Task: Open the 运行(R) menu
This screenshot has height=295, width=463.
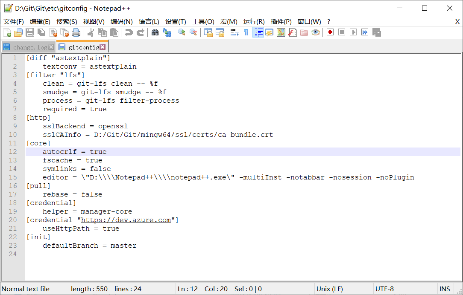Action: pos(254,21)
